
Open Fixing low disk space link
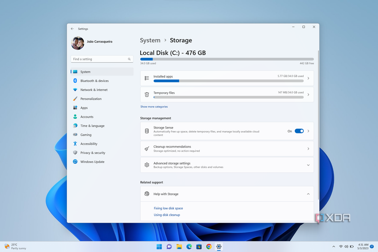point(168,208)
